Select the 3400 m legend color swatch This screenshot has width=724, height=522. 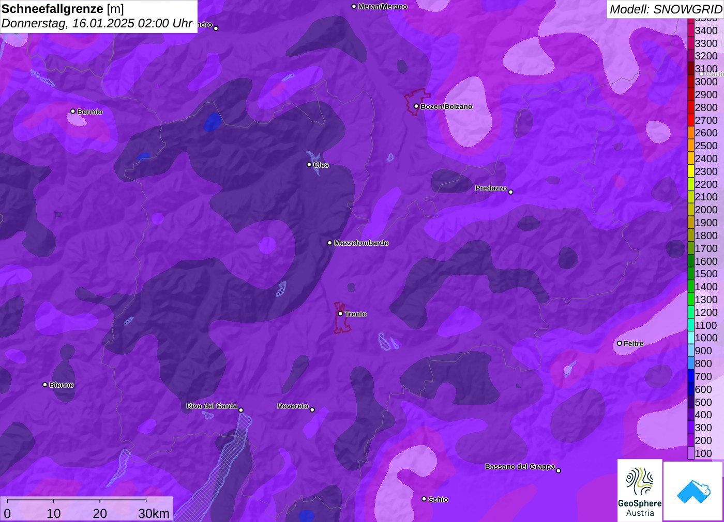coord(691,30)
